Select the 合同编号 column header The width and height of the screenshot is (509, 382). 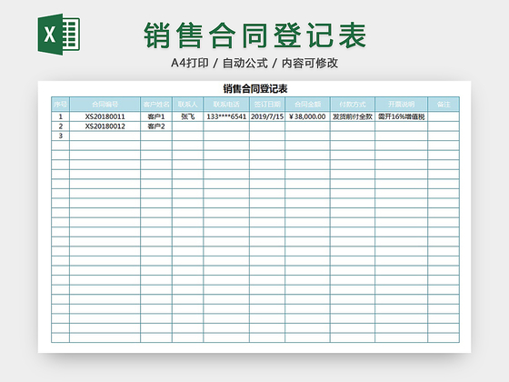[105, 105]
